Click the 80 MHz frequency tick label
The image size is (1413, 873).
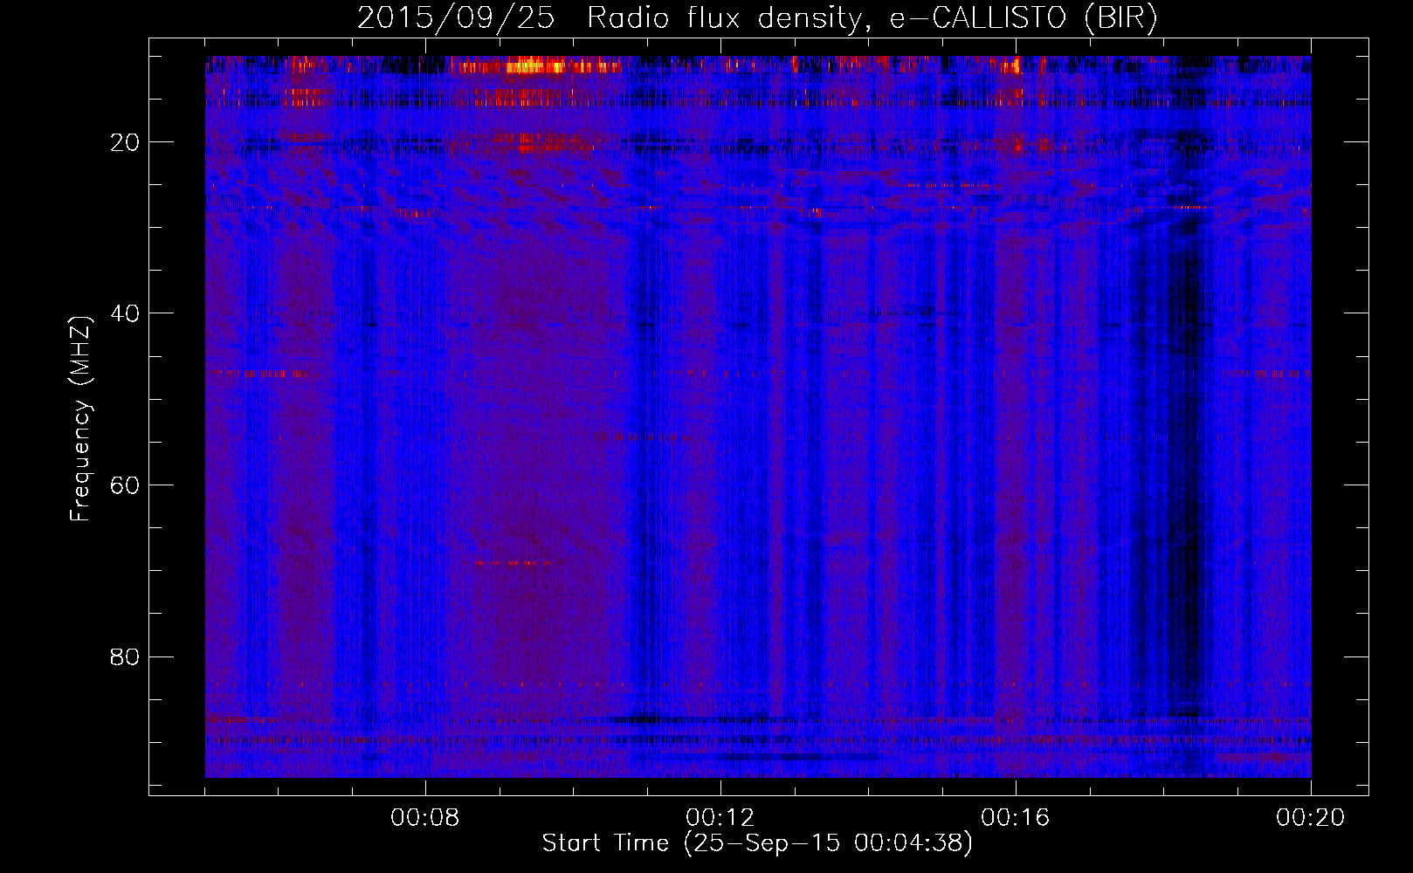(125, 656)
